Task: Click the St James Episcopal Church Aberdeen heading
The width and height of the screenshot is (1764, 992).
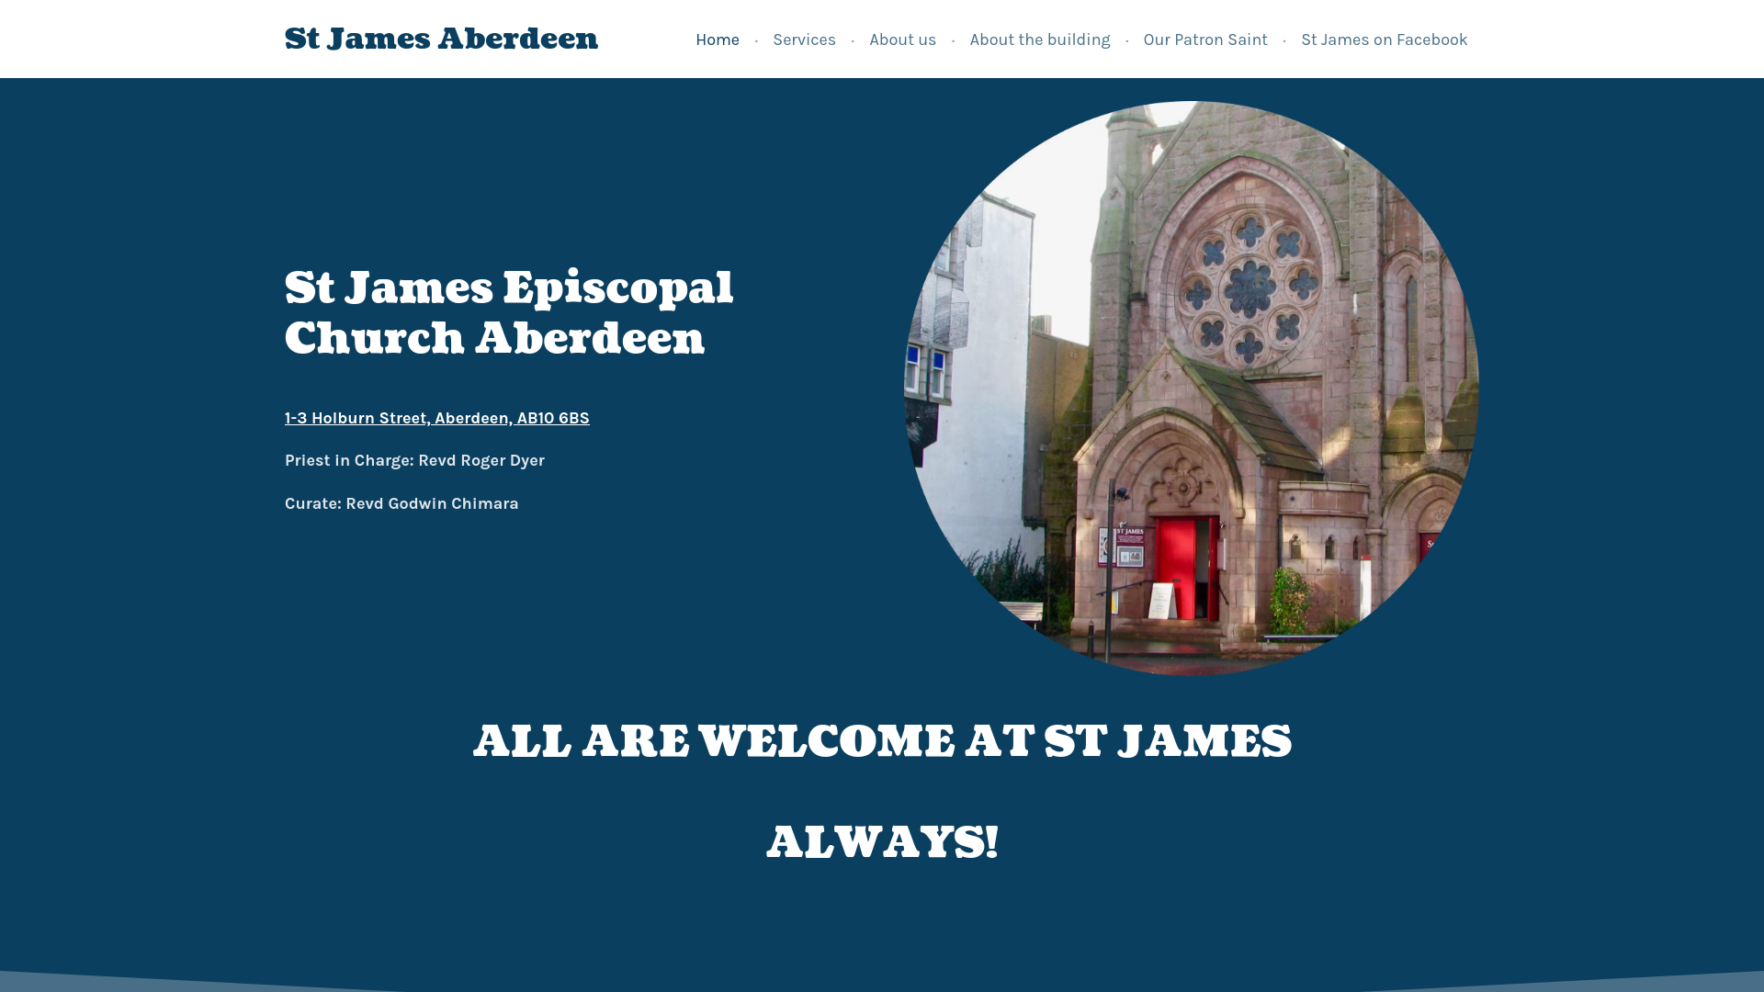Action: [x=509, y=313]
